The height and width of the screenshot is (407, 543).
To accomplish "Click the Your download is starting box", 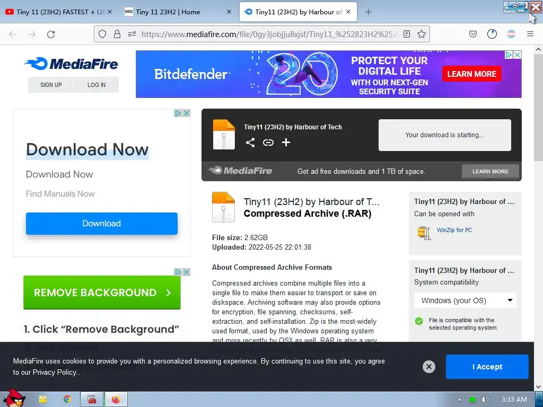I will coord(445,135).
